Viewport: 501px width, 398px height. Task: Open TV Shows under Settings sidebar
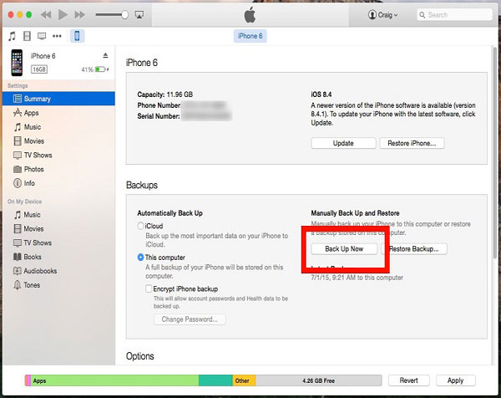click(58, 156)
